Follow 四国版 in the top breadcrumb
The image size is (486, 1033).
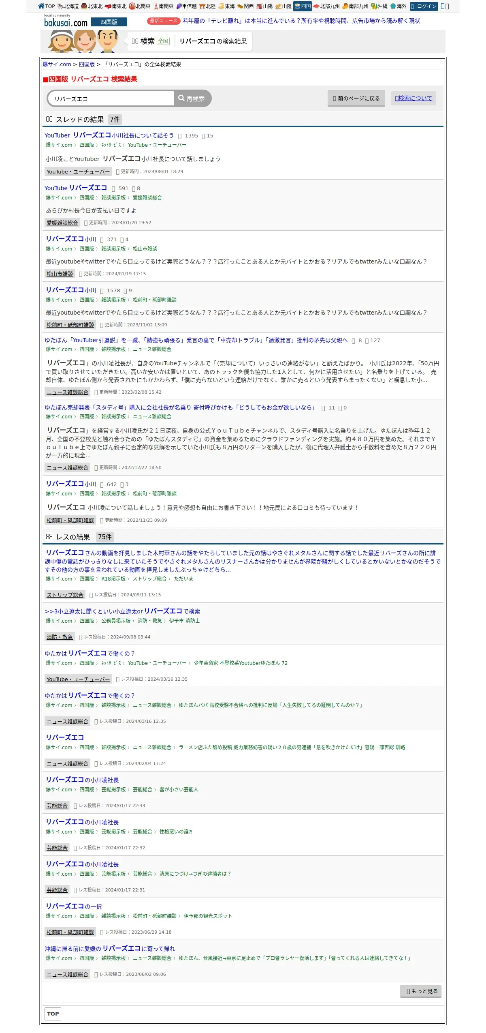pos(87,64)
